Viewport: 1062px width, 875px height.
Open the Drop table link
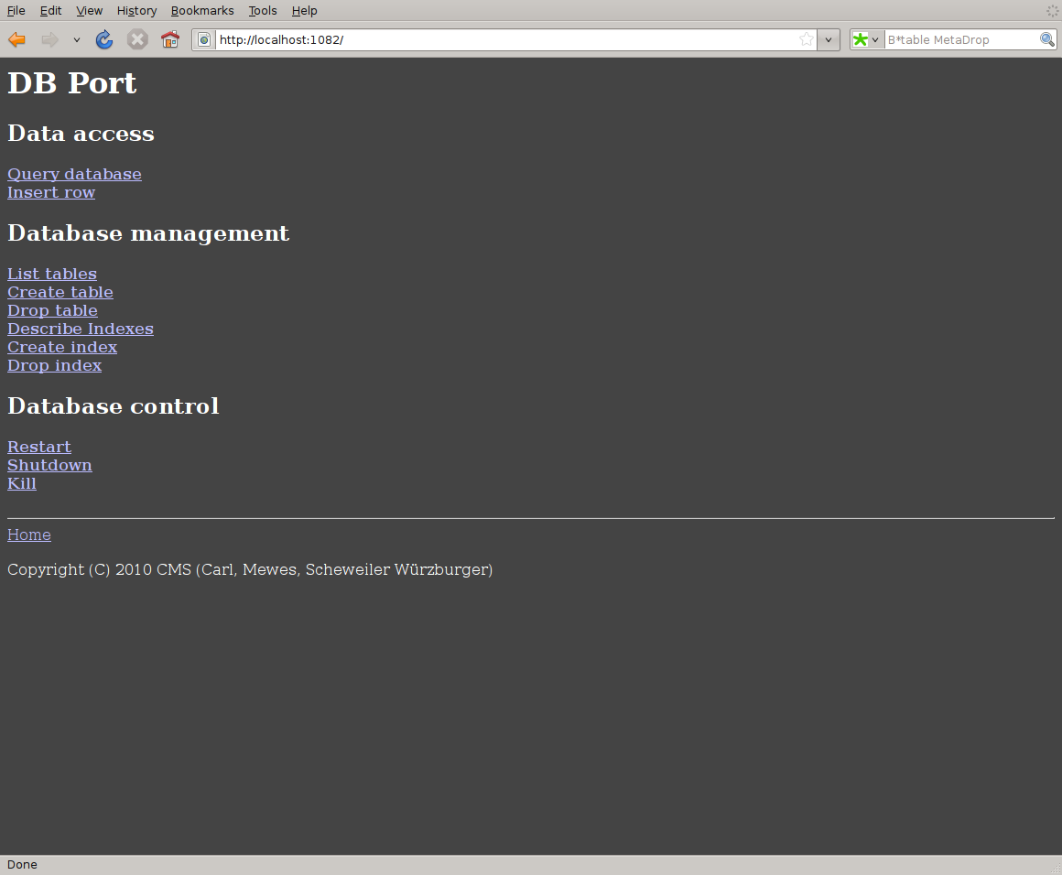click(53, 310)
